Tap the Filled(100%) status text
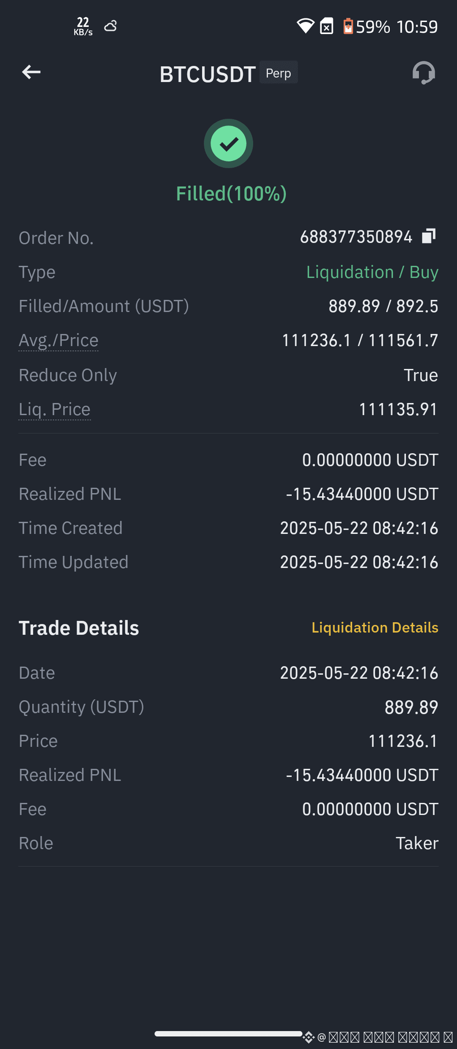This screenshot has width=457, height=1049. pyautogui.click(x=231, y=194)
